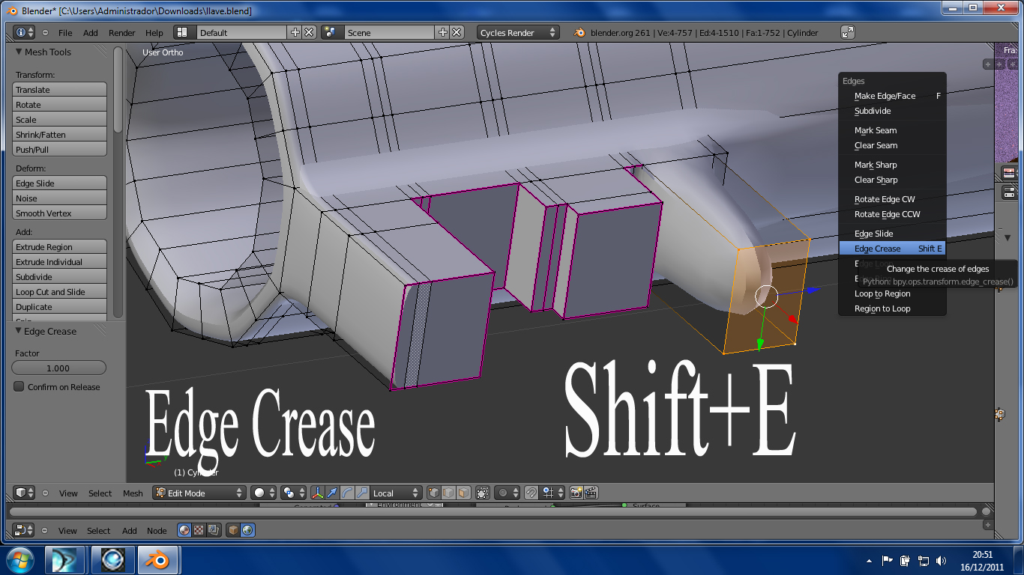Toggle Confirm on Release checkbox
This screenshot has height=575, width=1024.
(x=19, y=387)
